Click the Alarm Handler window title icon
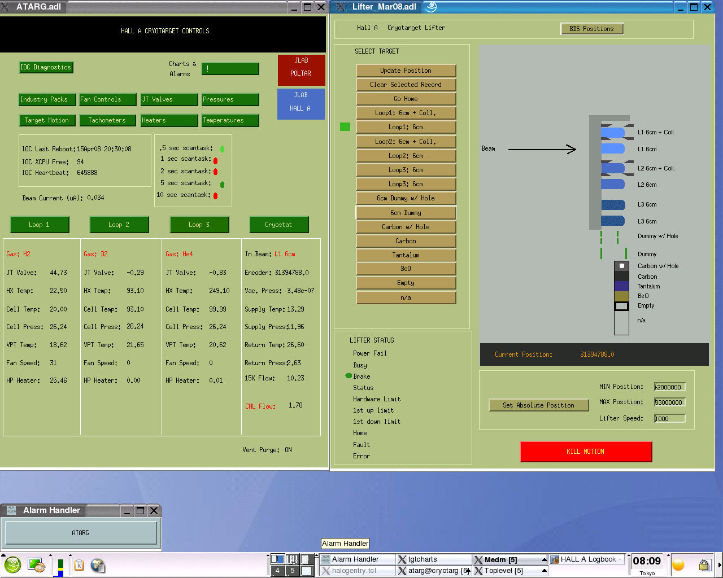The width and height of the screenshot is (723, 578). click(11, 510)
